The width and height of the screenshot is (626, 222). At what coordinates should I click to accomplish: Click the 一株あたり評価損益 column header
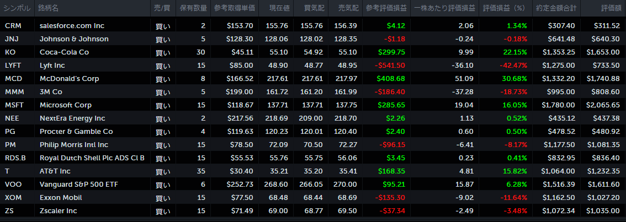444,8
